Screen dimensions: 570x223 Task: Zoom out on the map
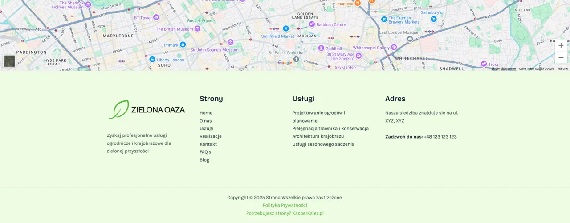[x=561, y=57]
